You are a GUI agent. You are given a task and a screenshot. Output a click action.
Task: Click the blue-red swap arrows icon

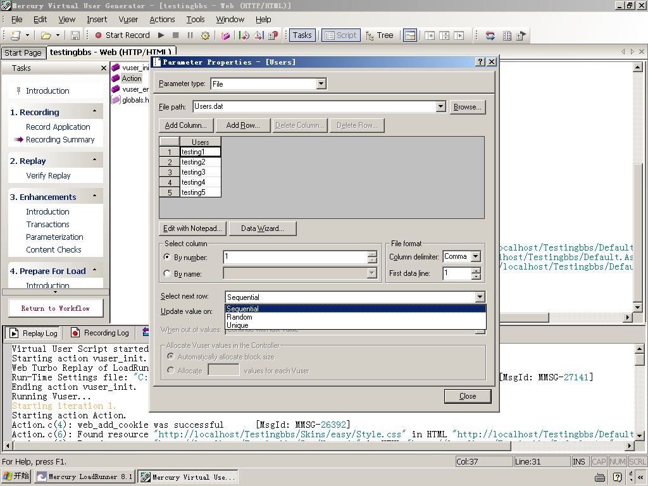[490, 35]
